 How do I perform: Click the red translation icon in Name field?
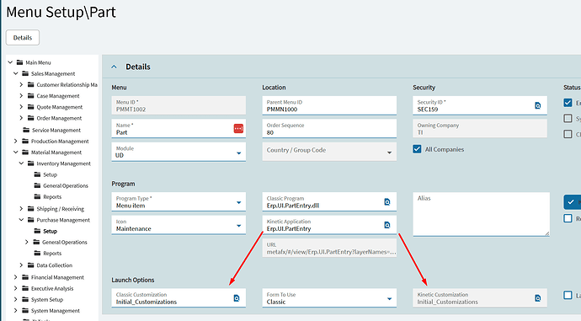[238, 128]
